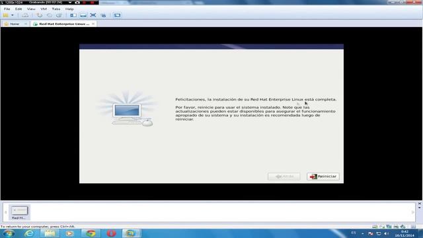Click the message log status icon
This screenshot has width=423, height=238.
pos(413,227)
